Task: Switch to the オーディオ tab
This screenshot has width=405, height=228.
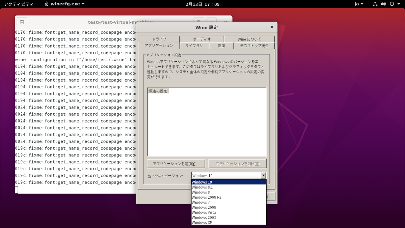Action: [x=202, y=39]
